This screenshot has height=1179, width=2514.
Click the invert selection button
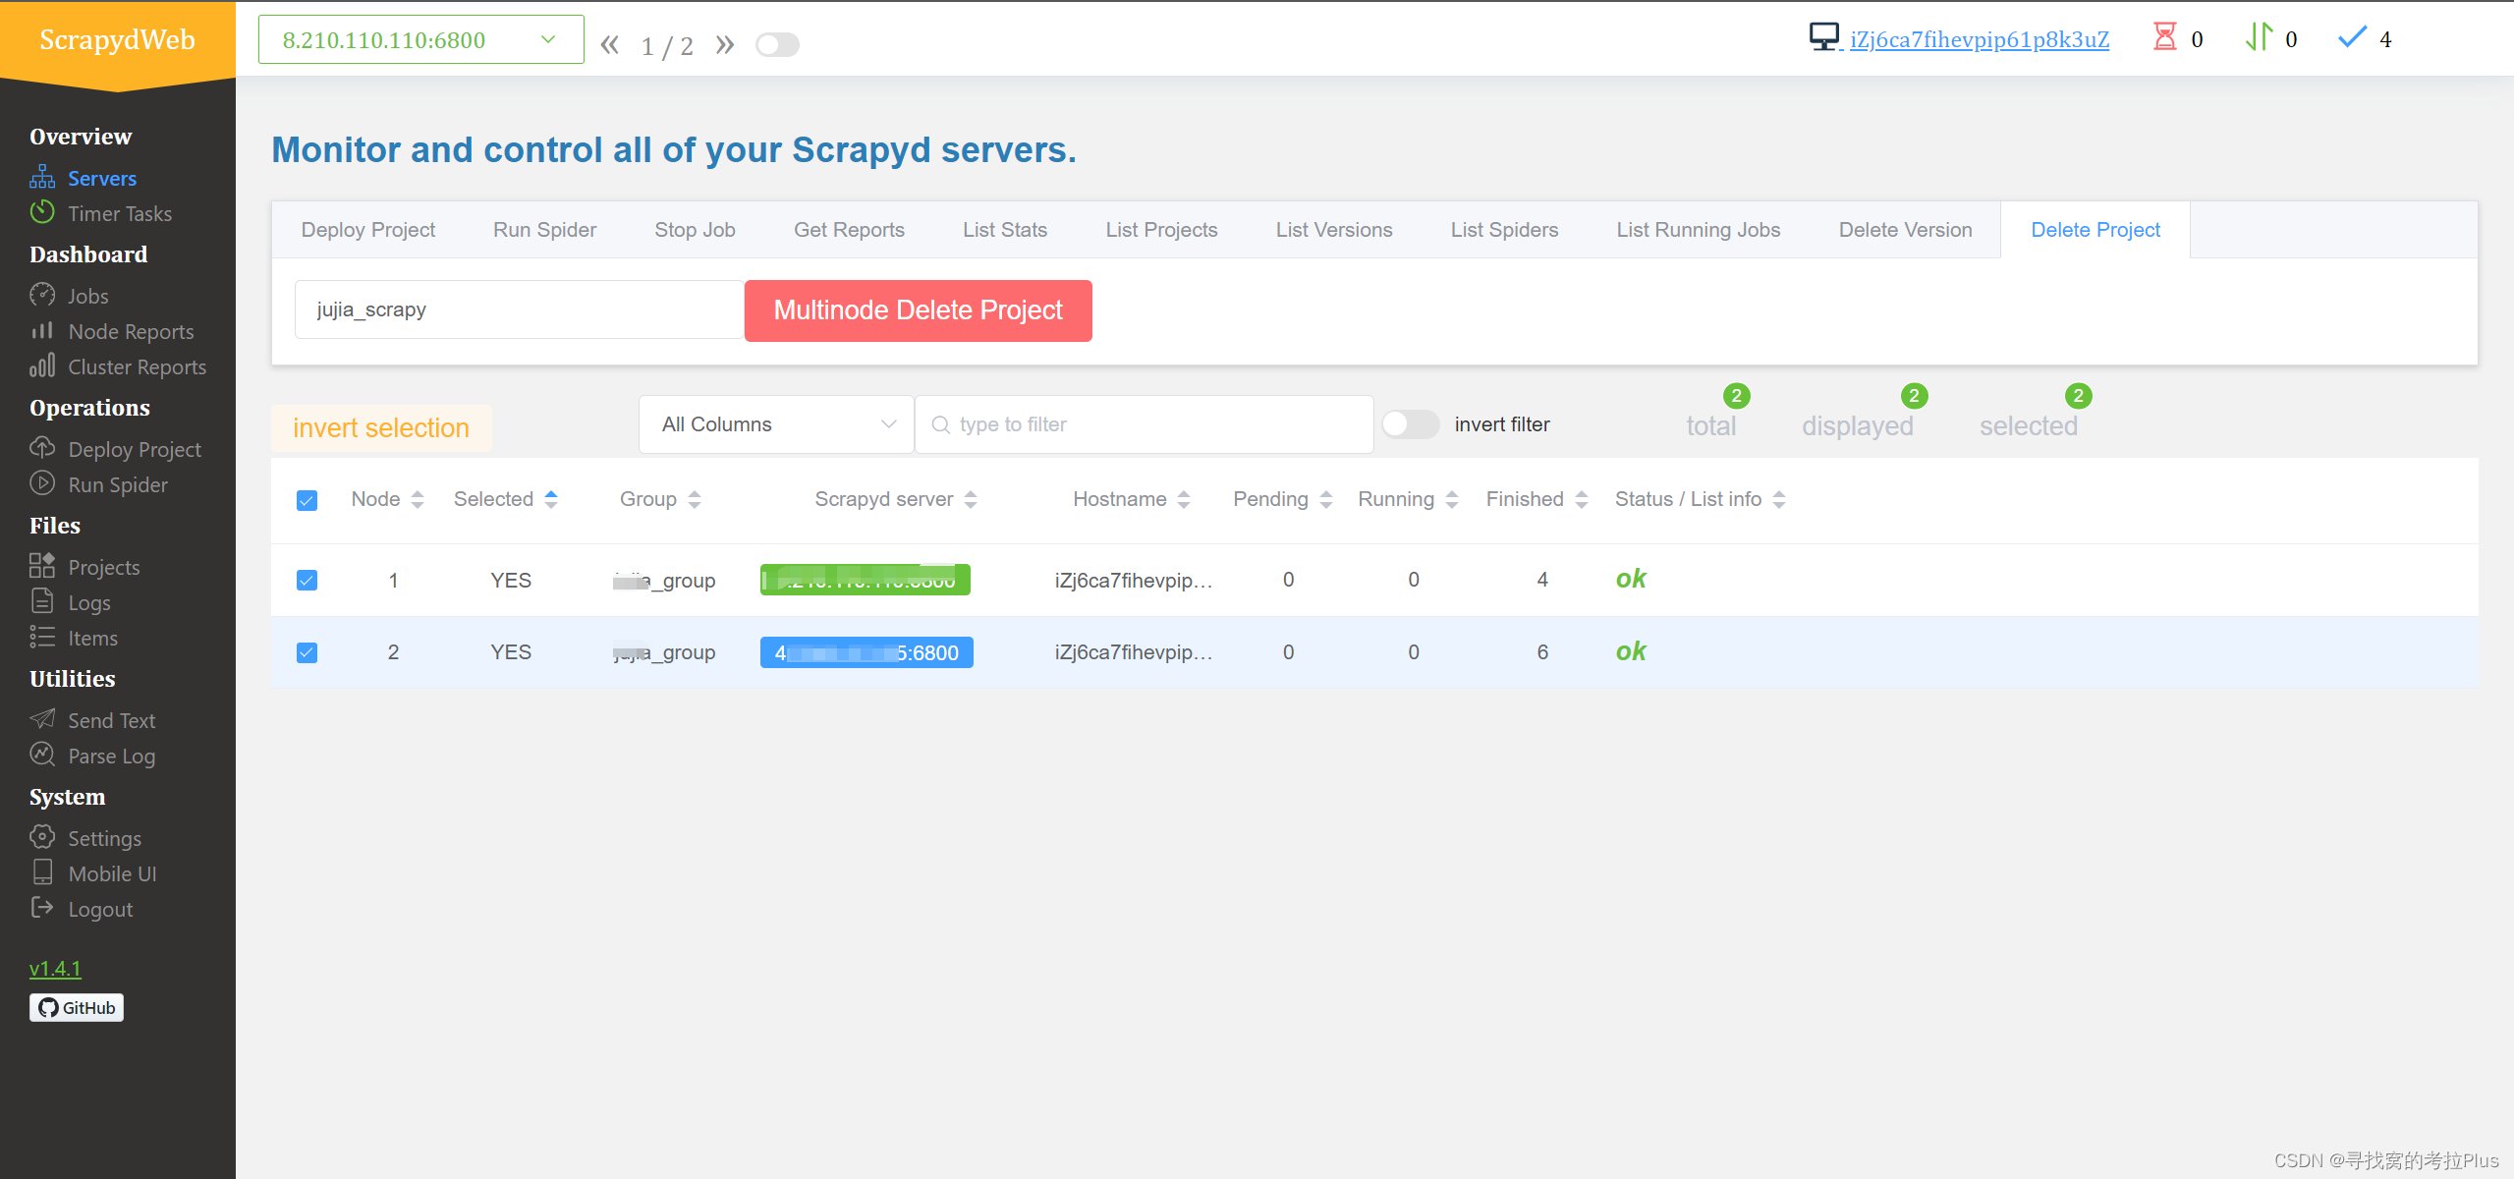pyautogui.click(x=381, y=428)
